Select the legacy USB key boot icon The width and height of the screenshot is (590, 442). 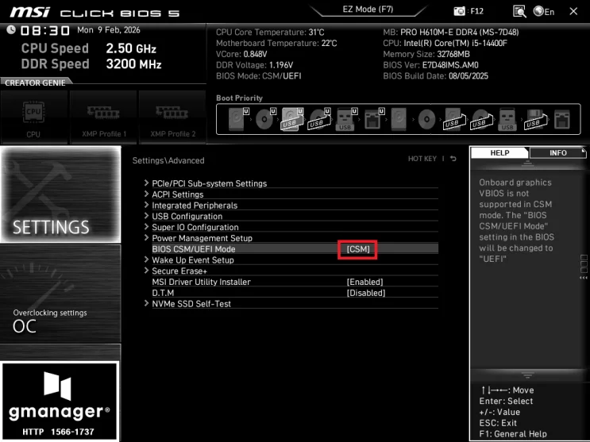point(507,119)
